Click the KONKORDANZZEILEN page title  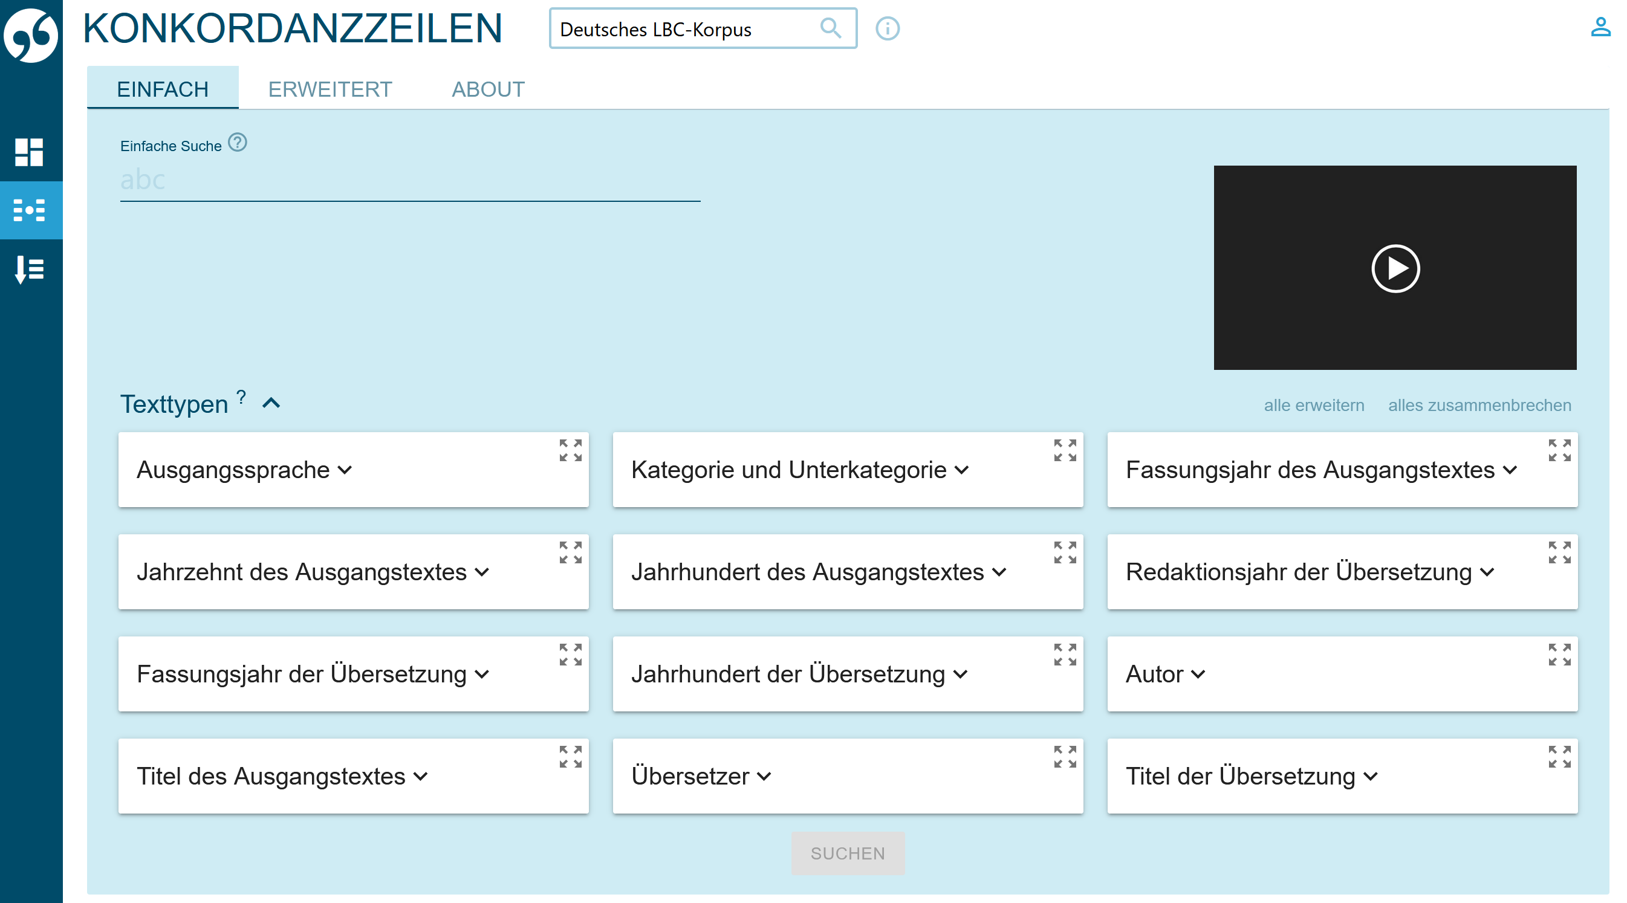pyautogui.click(x=293, y=28)
